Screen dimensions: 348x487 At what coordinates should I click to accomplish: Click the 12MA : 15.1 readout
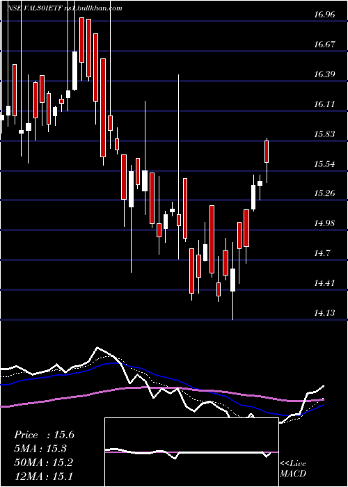click(x=44, y=476)
